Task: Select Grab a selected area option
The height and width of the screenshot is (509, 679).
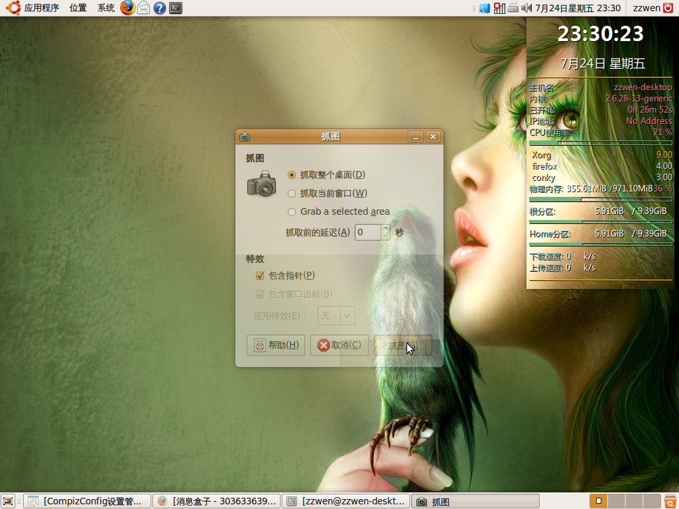Action: point(339,211)
